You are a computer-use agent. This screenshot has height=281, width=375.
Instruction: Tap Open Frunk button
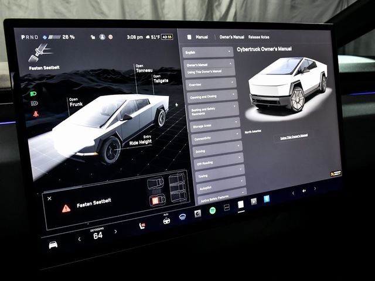[76, 102]
